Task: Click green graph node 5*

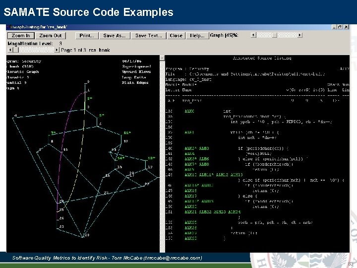Action: (x=102, y=116)
